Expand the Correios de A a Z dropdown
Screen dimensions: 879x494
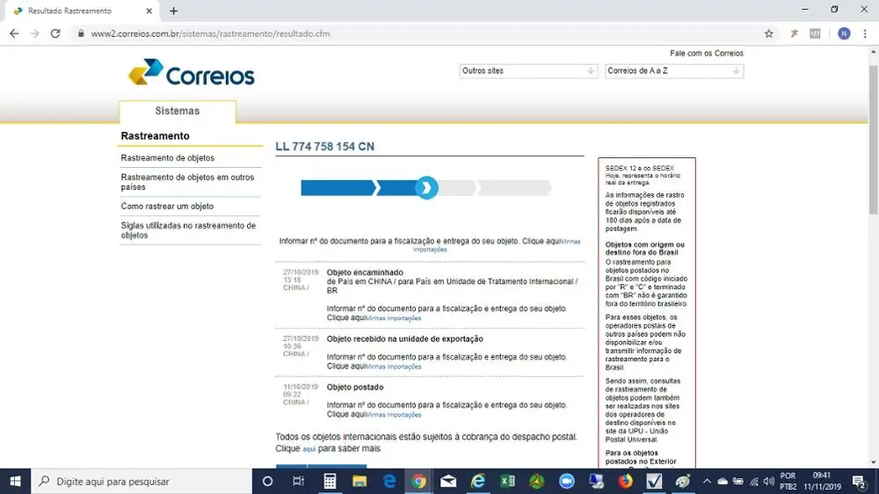point(674,71)
